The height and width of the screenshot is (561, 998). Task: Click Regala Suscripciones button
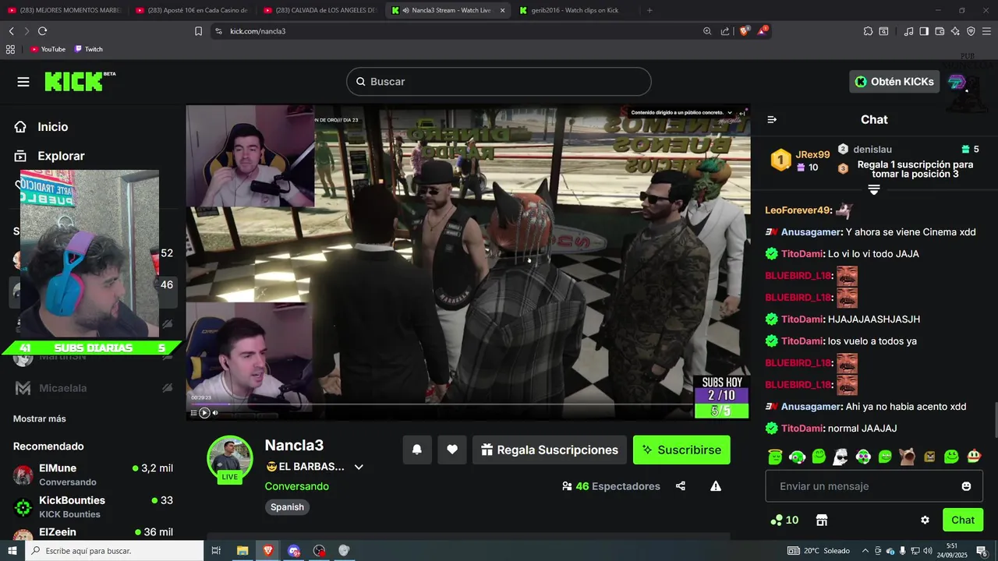point(549,450)
